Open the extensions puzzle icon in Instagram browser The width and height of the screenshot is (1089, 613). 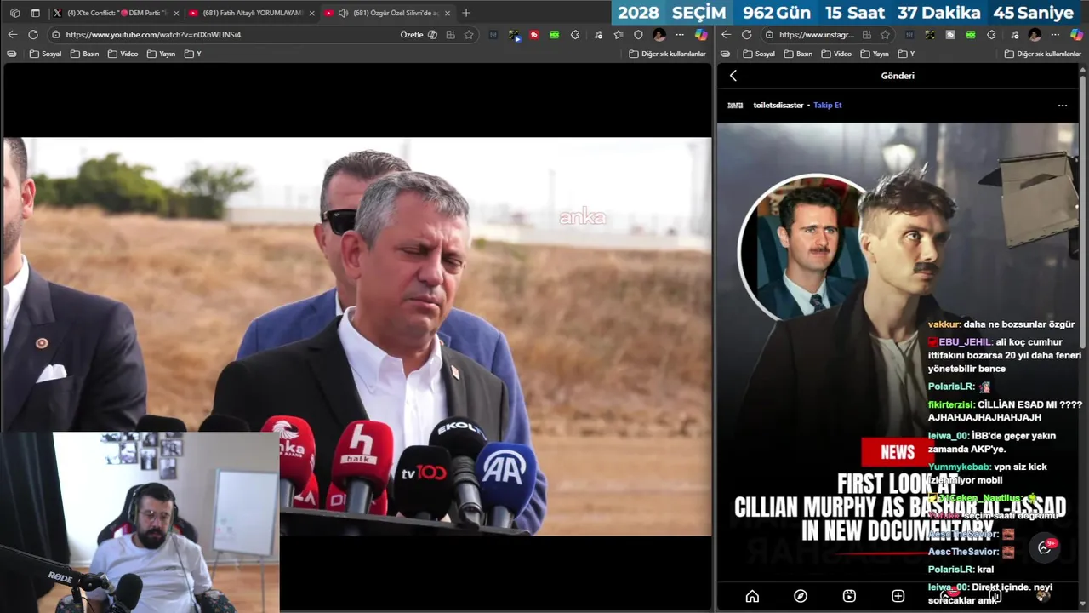(991, 35)
